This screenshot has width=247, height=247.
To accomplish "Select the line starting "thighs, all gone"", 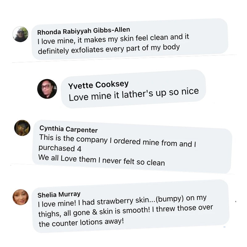I will tap(125, 211).
